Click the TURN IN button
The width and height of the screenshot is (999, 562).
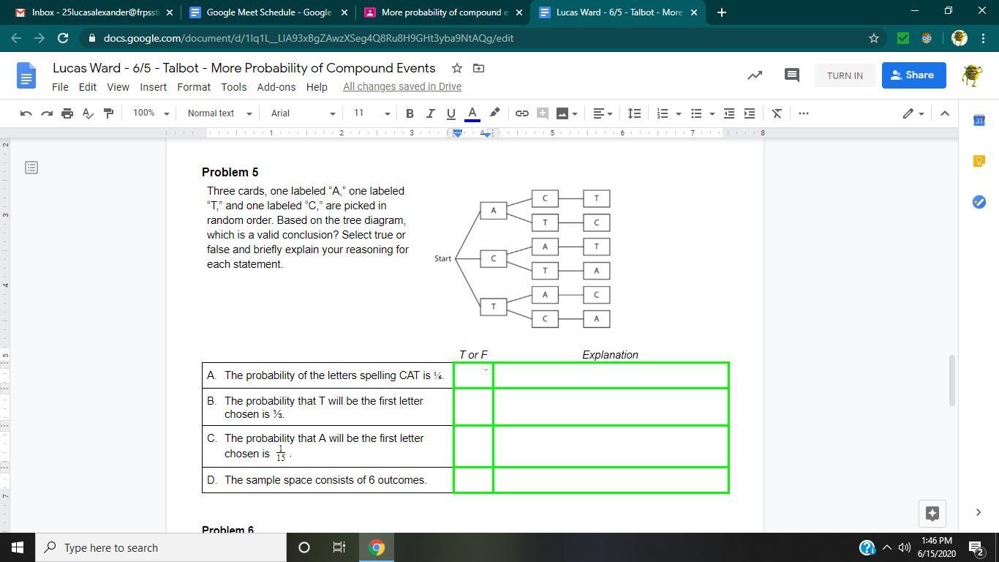[845, 75]
